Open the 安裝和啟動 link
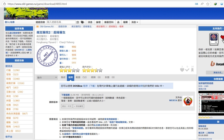The height and width of the screenshot is (140, 224). [78, 128]
